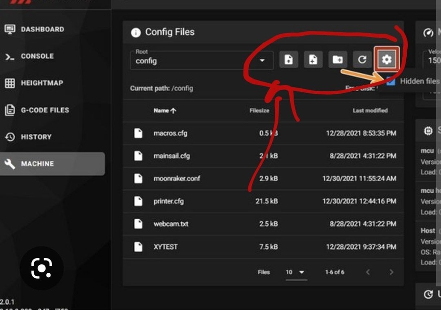Click the Google Lens search icon
This screenshot has height=312, width=441.
coord(41,268)
